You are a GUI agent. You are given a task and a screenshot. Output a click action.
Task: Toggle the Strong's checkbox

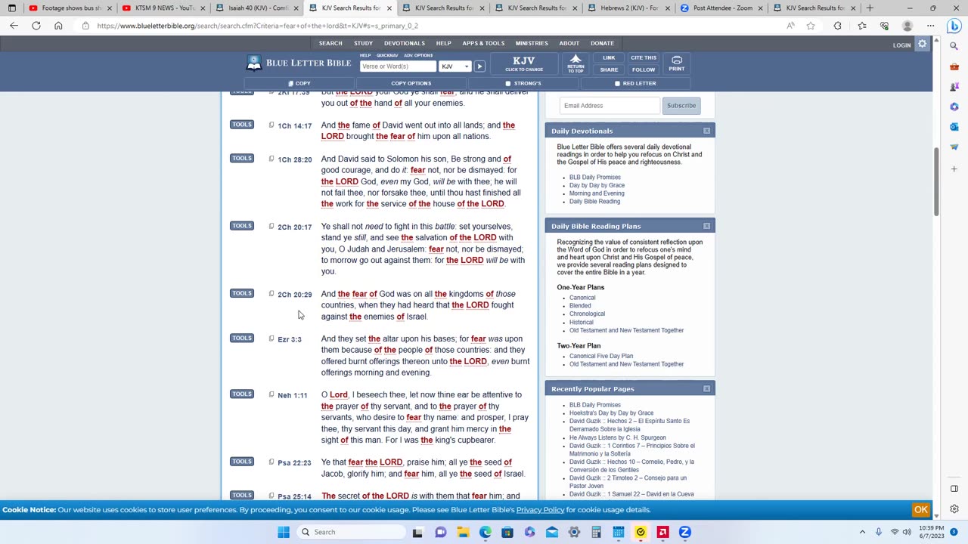pyautogui.click(x=507, y=84)
